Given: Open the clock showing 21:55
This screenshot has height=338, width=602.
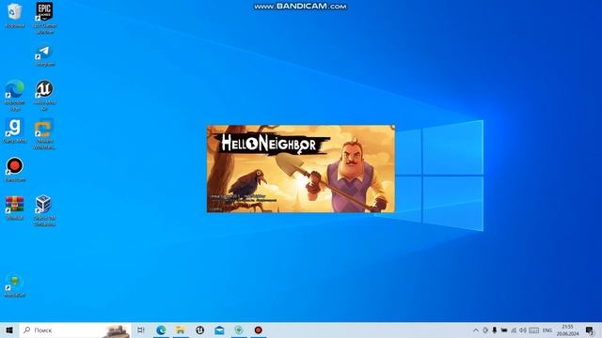Looking at the screenshot, I should click(x=567, y=330).
